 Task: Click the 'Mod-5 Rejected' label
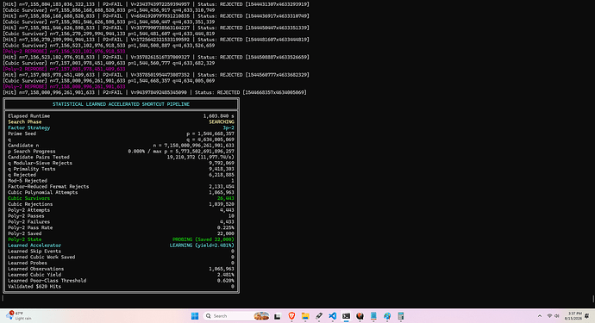28,181
